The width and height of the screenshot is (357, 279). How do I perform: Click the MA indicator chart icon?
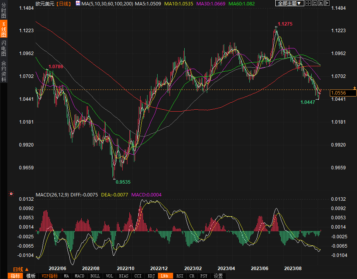click(x=78, y=3)
